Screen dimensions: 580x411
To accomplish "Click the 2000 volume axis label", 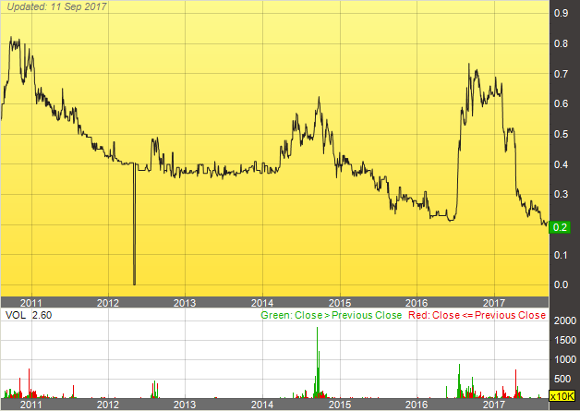I will click(x=563, y=320).
